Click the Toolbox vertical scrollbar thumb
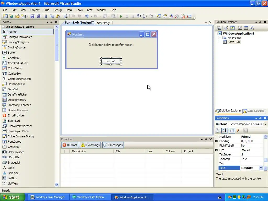268x201 pixels. click(57, 45)
